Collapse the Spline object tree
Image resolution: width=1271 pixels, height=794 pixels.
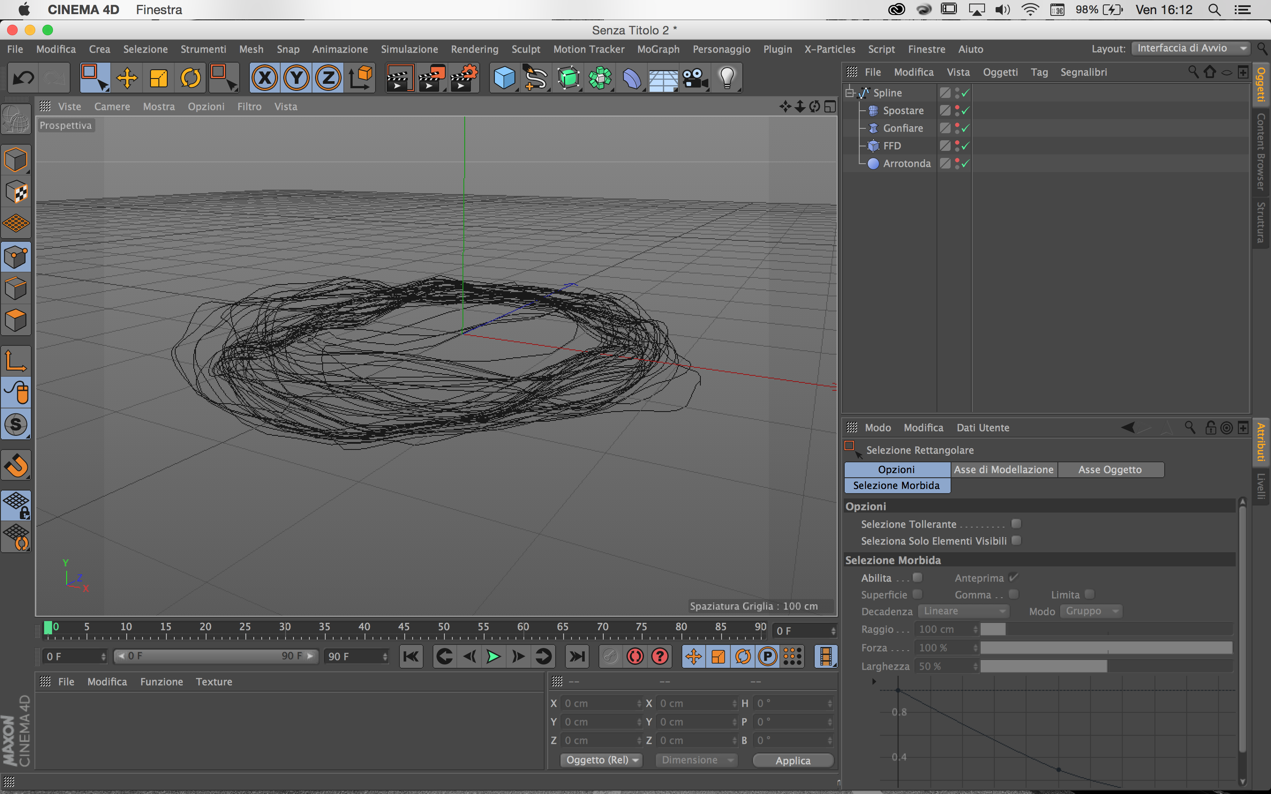[849, 93]
